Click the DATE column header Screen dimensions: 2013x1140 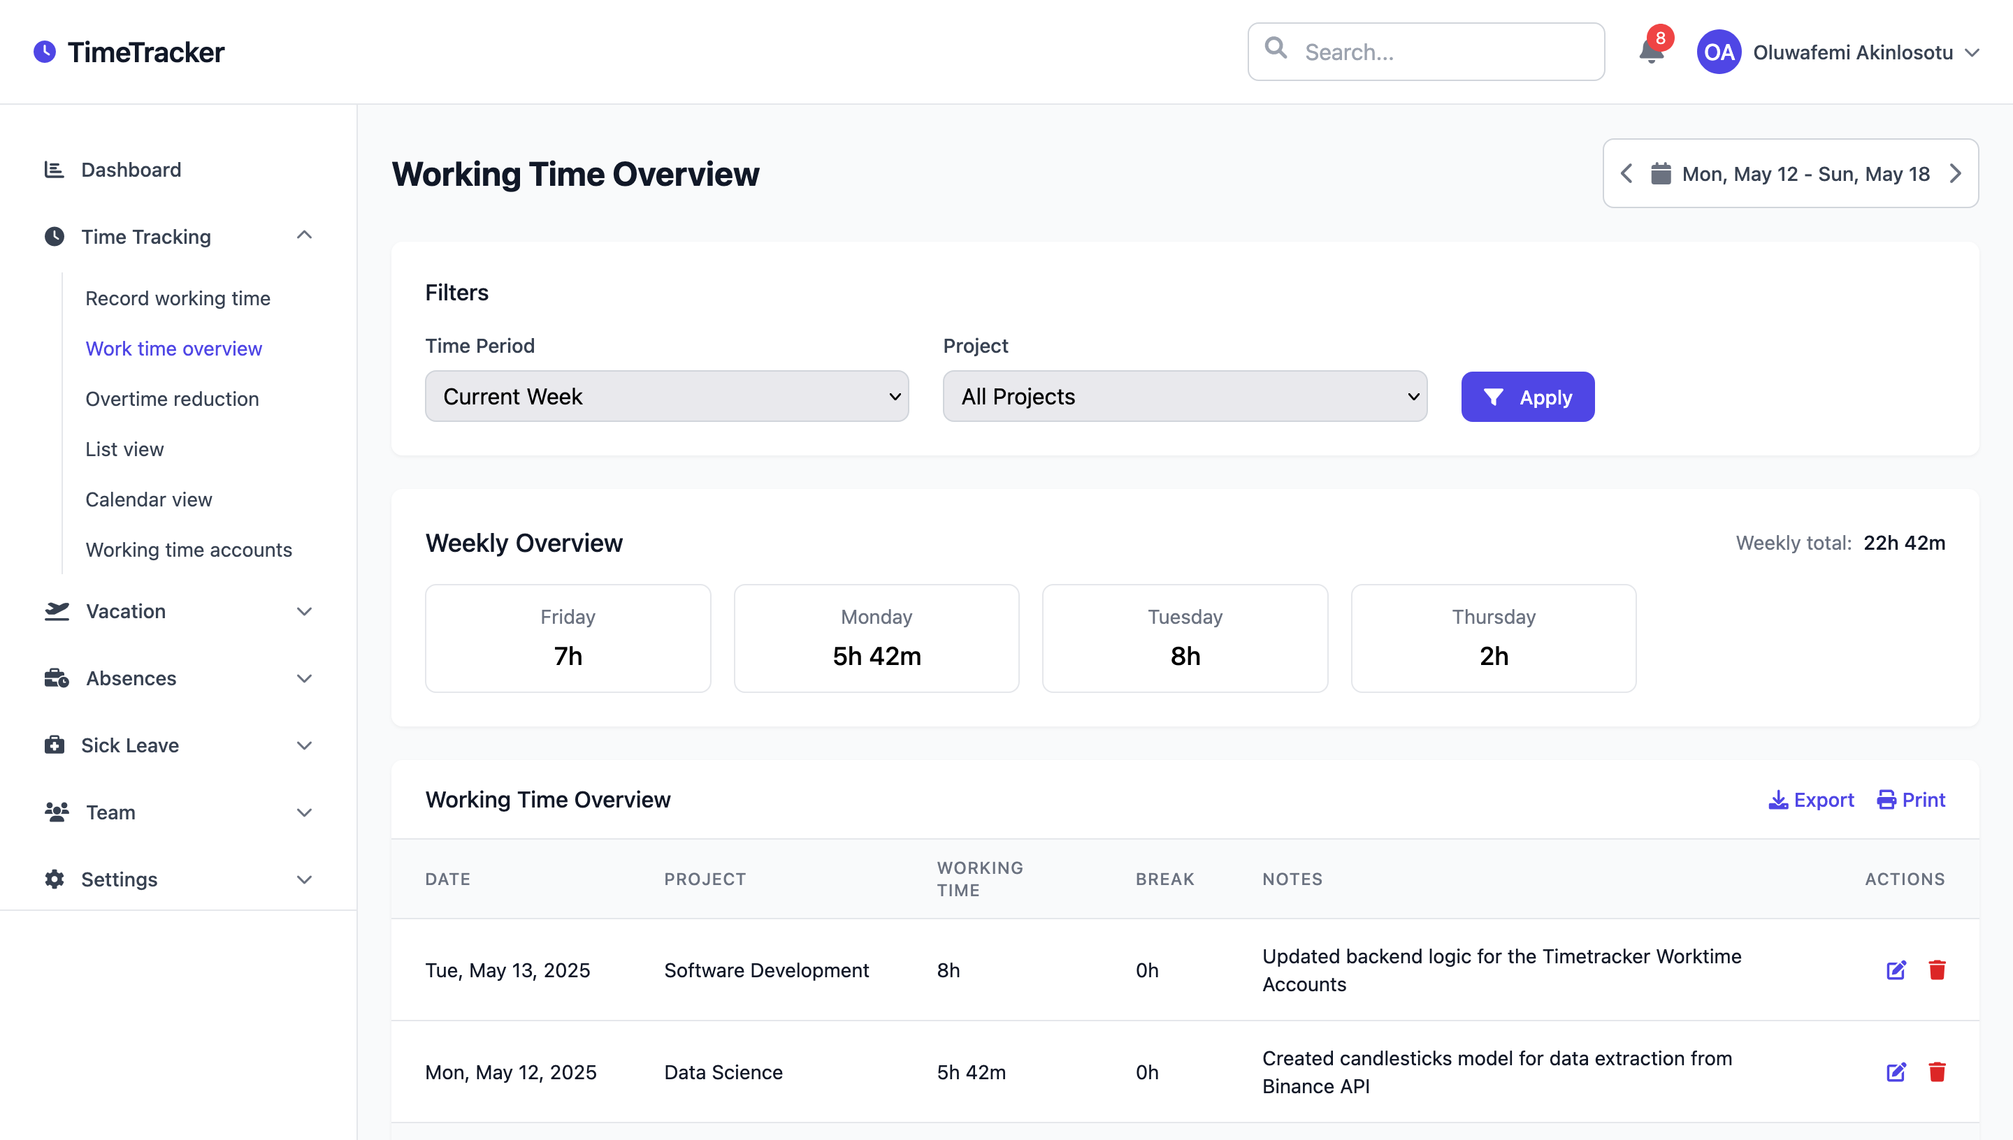pyautogui.click(x=448, y=879)
